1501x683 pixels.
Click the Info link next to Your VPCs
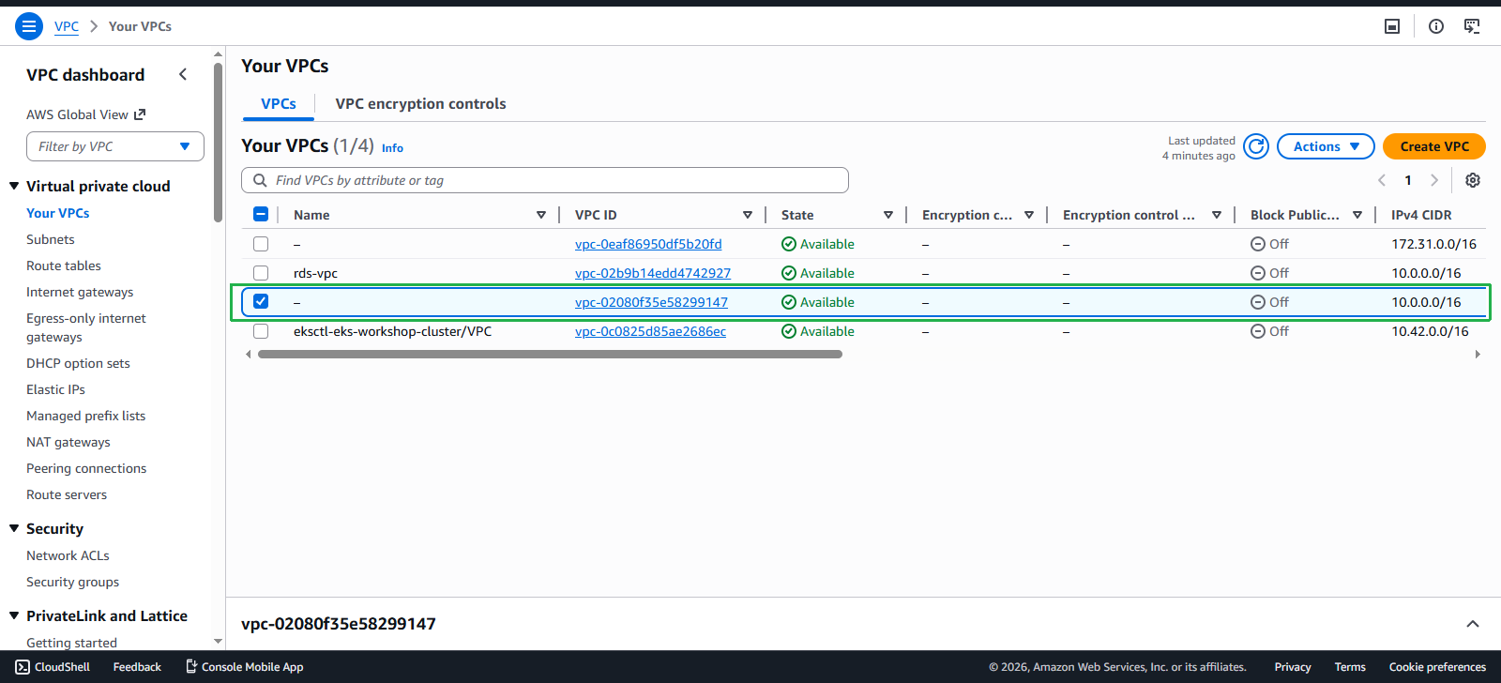392,148
